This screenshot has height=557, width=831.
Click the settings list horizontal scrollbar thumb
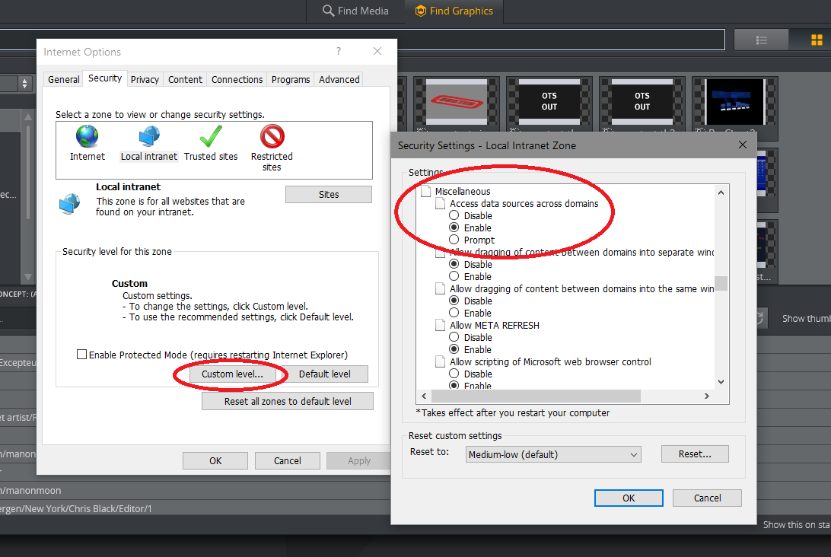click(536, 396)
